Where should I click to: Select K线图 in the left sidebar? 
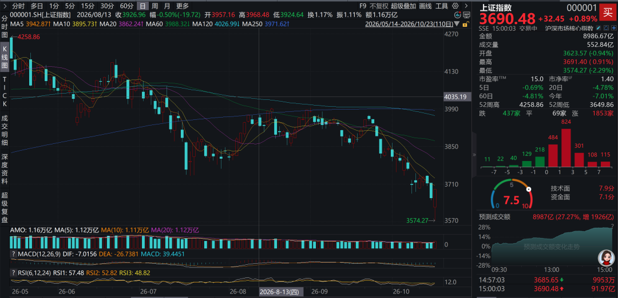point(5,58)
